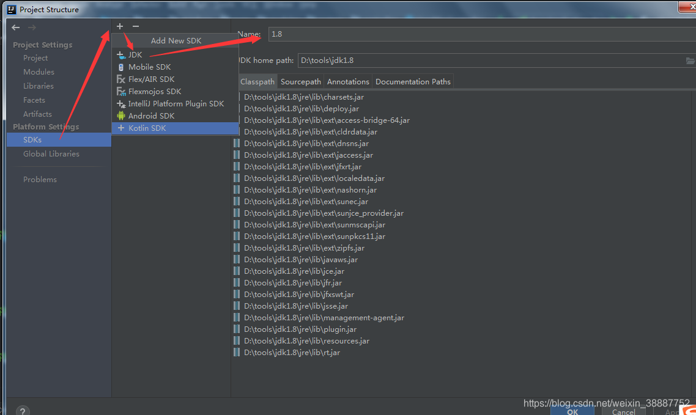Image resolution: width=696 pixels, height=415 pixels.
Task: Click jar icon next to nashorn.jar
Action: pyautogui.click(x=237, y=189)
